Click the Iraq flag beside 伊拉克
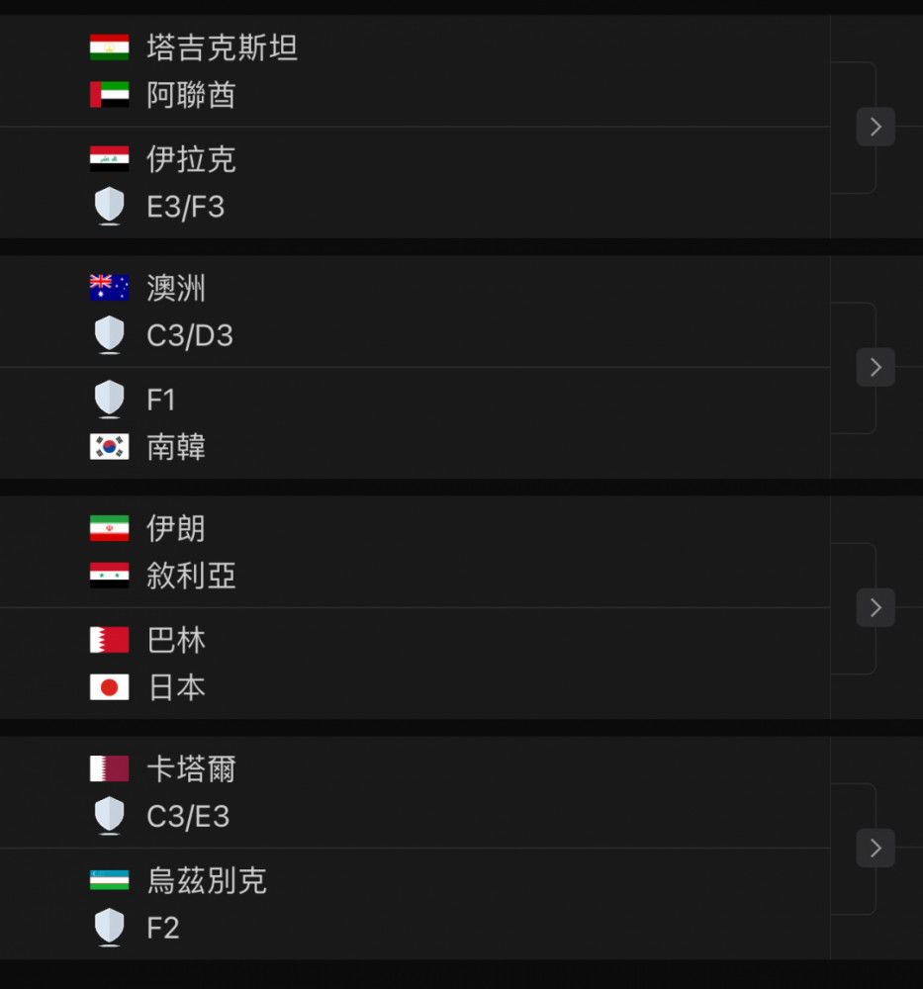 [109, 159]
